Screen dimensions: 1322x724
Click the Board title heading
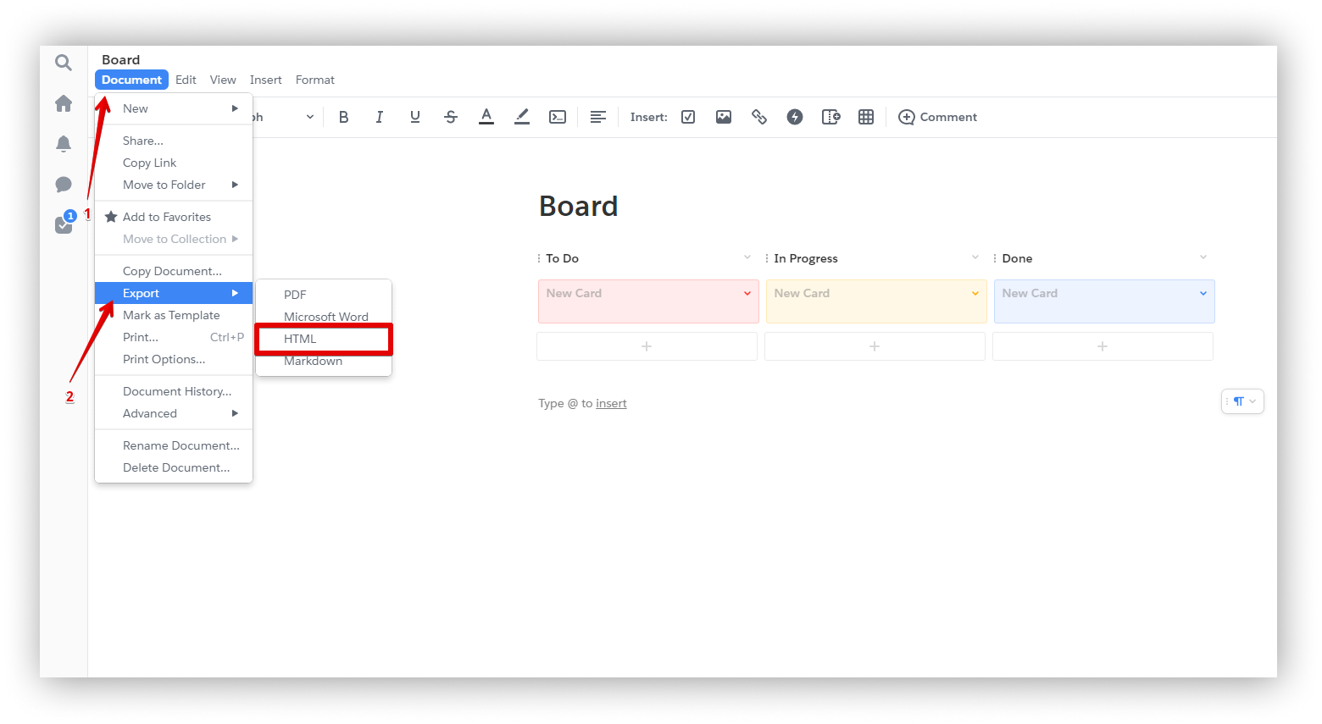click(x=579, y=207)
